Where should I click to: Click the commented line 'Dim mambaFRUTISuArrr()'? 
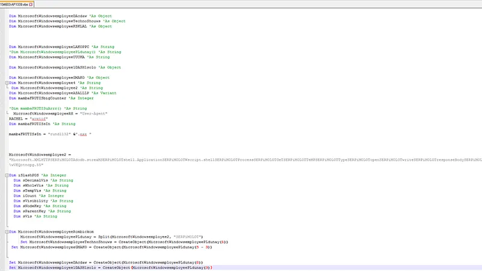(48, 108)
